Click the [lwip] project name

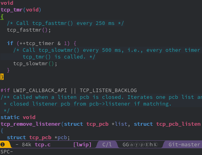pos(82,145)
